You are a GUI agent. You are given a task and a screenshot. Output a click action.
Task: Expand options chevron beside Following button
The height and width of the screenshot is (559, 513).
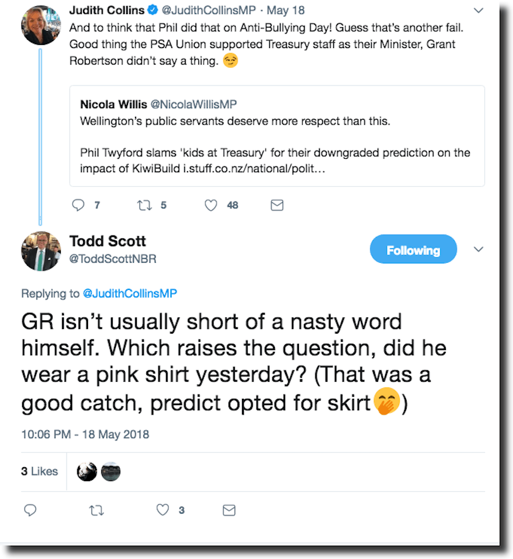point(479,249)
